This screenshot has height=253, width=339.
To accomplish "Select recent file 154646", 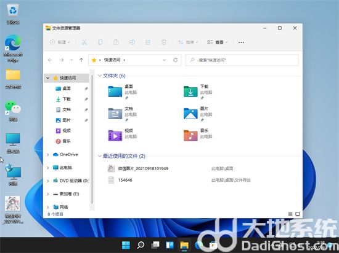I will pos(125,180).
